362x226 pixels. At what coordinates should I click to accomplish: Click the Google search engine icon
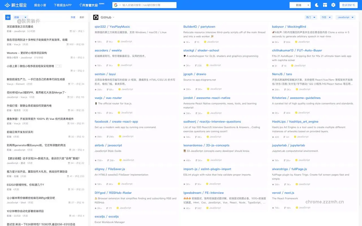click(115, 5)
